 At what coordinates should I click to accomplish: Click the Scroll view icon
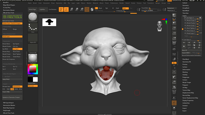click(x=174, y=23)
